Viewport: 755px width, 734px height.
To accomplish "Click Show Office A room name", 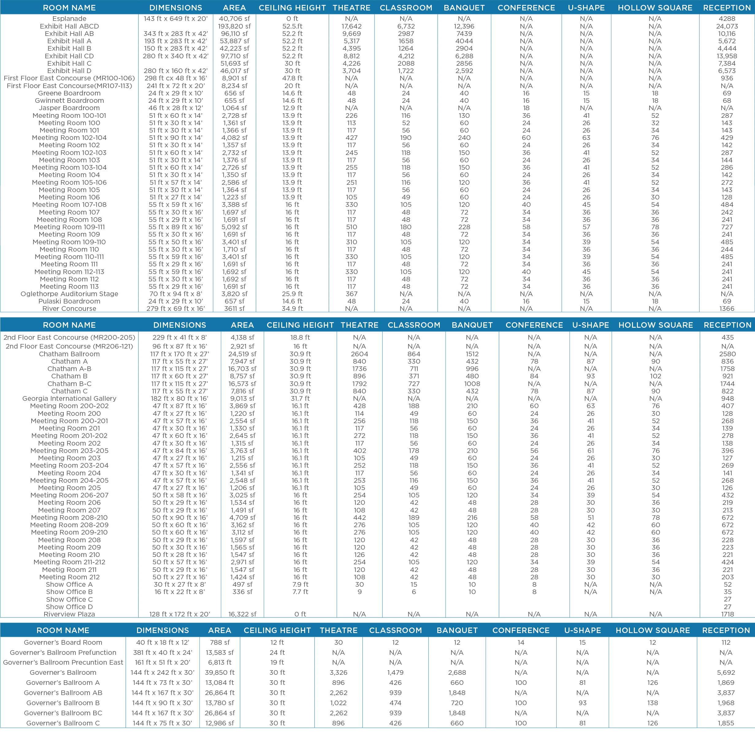I will pos(69,585).
